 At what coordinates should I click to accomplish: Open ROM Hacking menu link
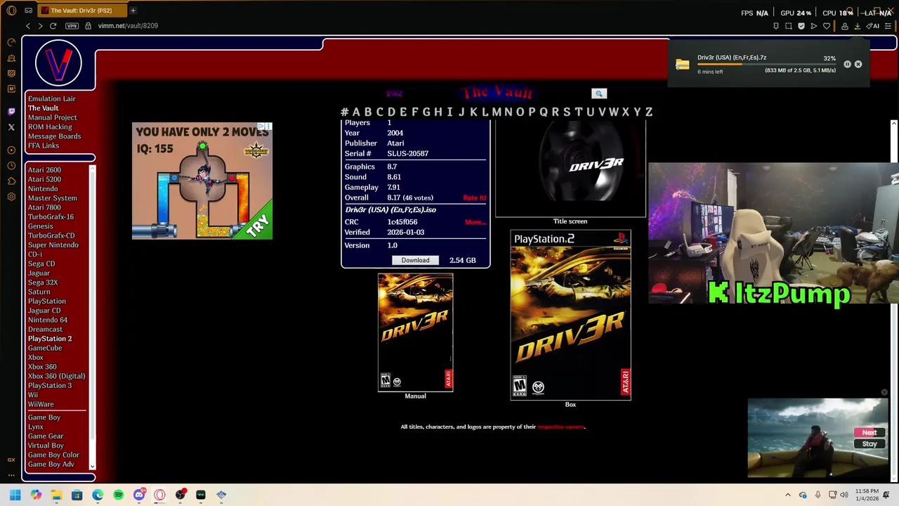(50, 127)
